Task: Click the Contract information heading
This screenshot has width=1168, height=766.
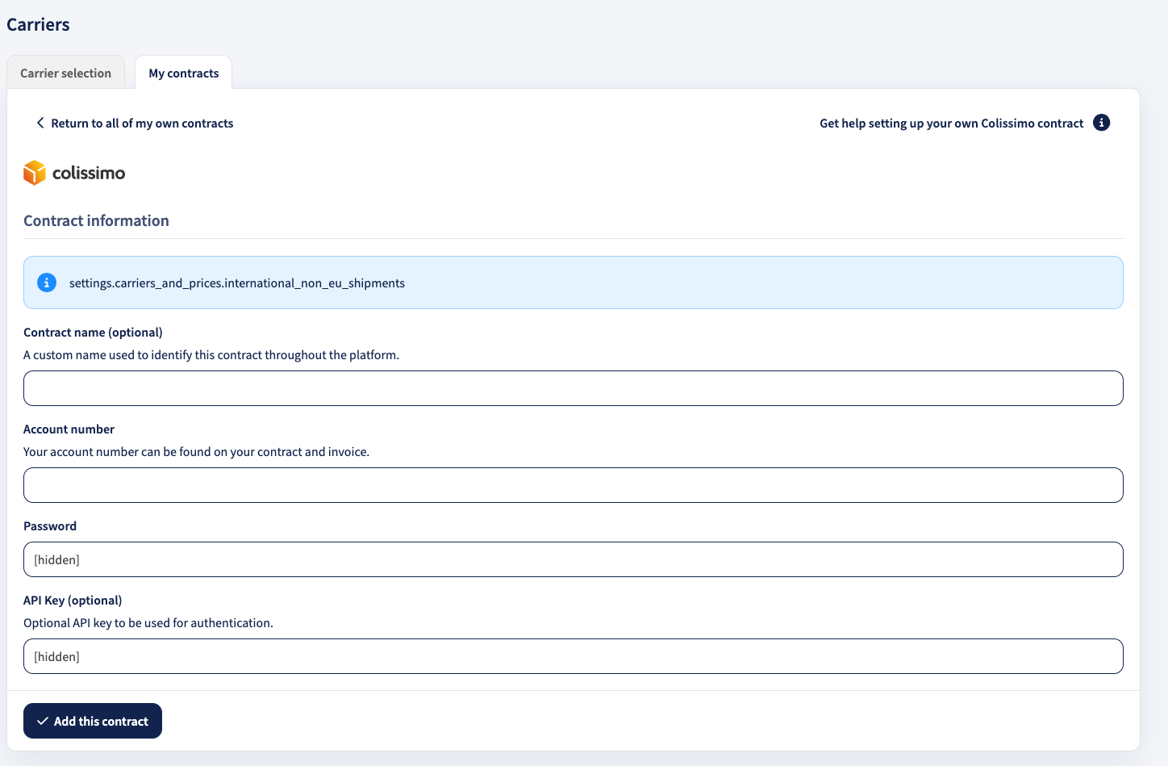Action: 96,220
